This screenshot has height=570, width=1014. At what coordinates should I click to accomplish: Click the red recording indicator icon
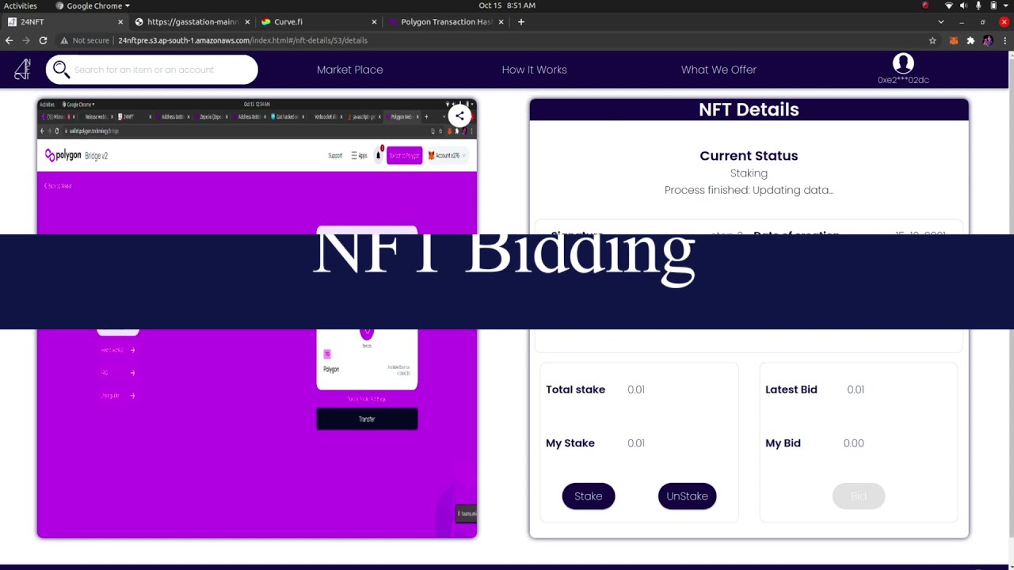(925, 6)
